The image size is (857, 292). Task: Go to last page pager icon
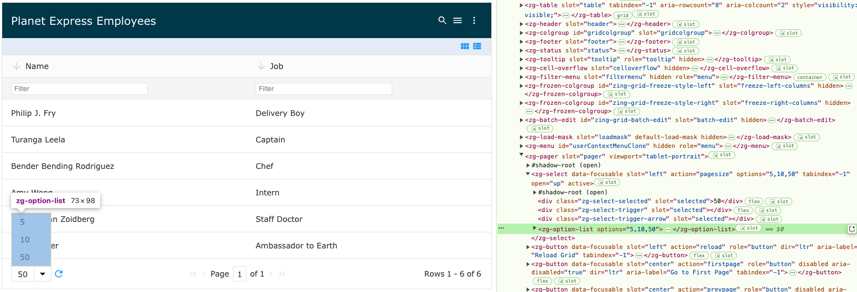pos(282,274)
